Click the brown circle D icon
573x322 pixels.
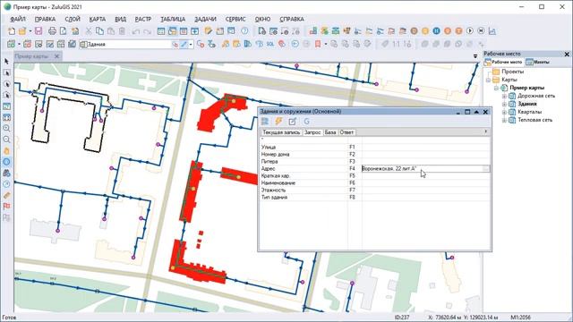414,31
